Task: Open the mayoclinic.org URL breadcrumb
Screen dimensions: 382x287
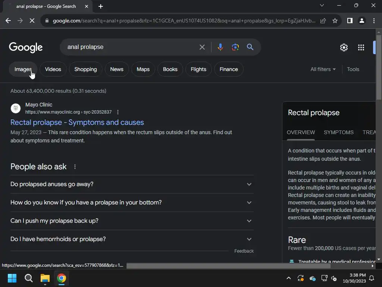Action: click(x=69, y=112)
